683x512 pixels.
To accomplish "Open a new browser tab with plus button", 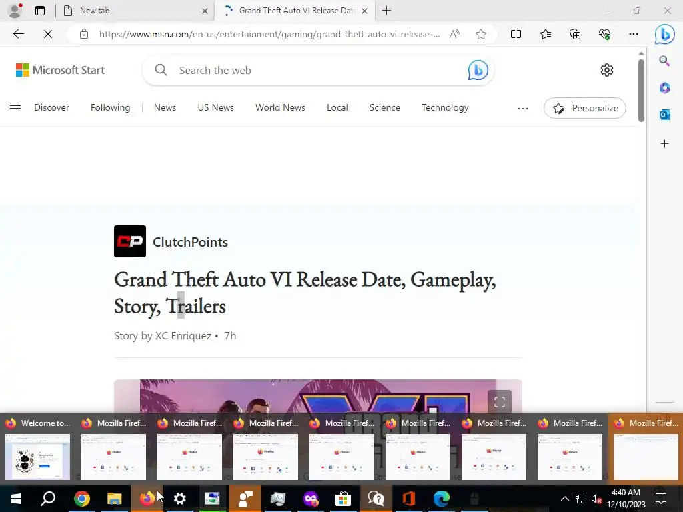I will (386, 11).
